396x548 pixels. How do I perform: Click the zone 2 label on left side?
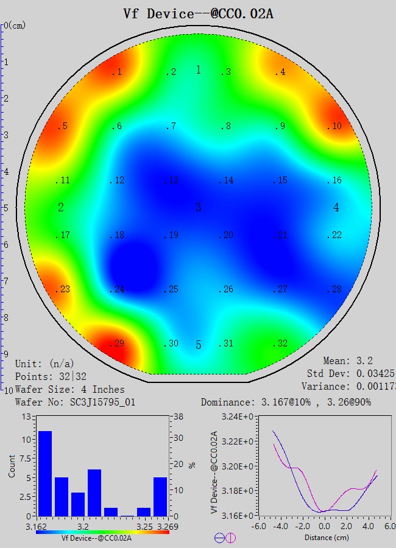(x=61, y=208)
